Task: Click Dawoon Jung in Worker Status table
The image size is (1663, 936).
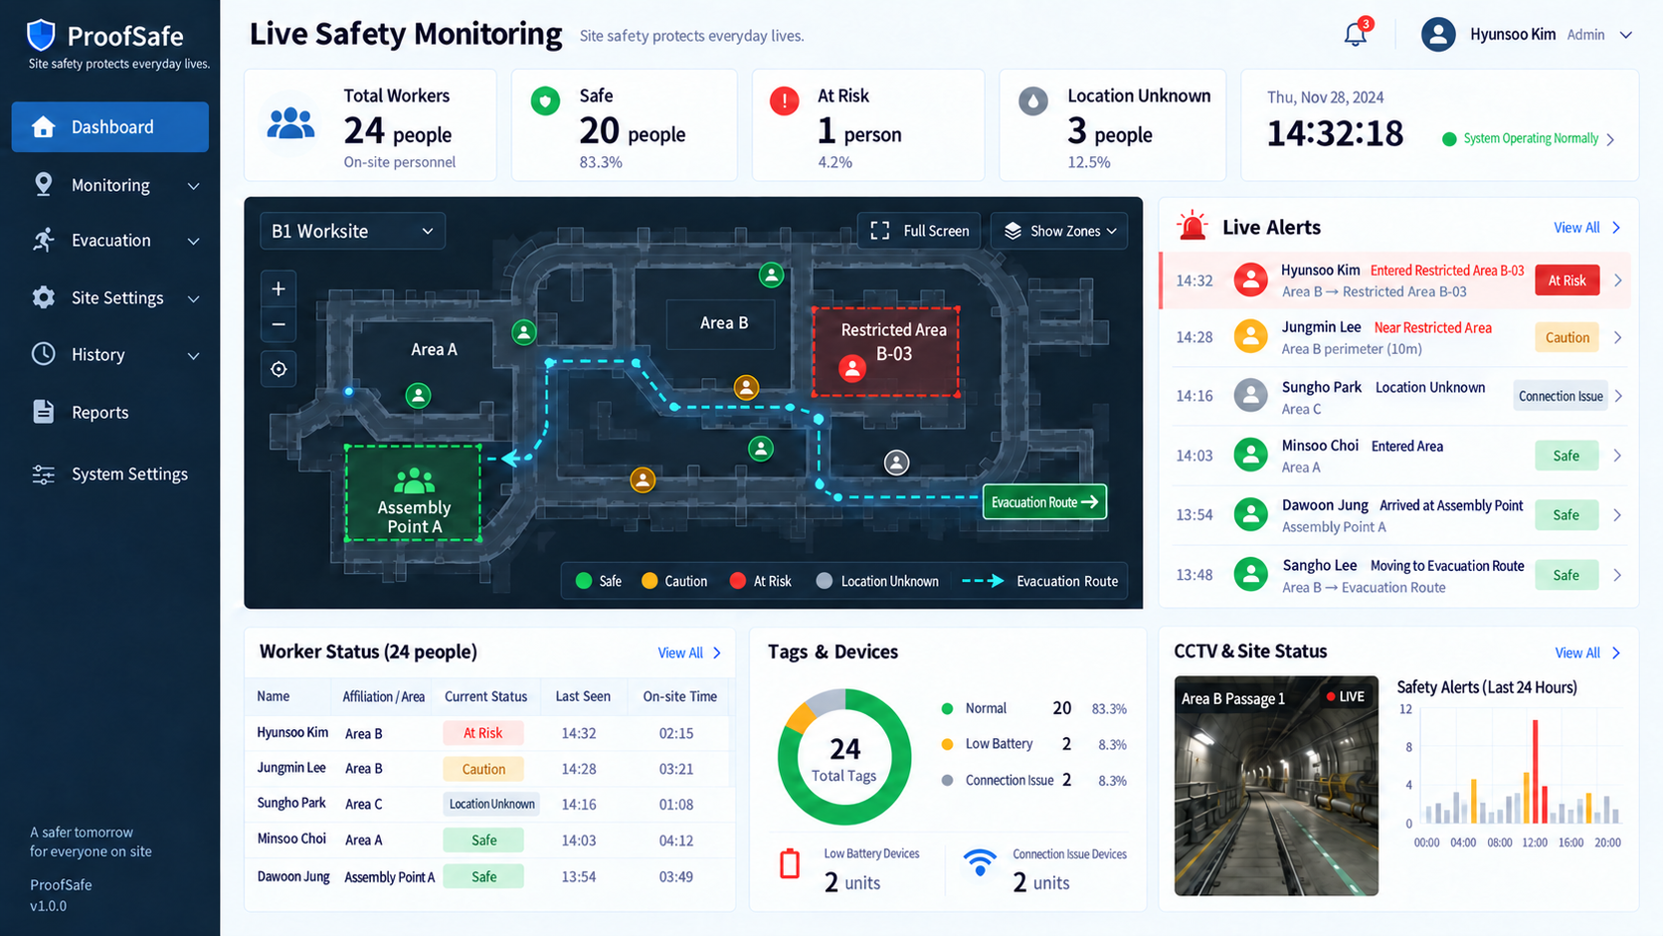Action: pos(293,876)
